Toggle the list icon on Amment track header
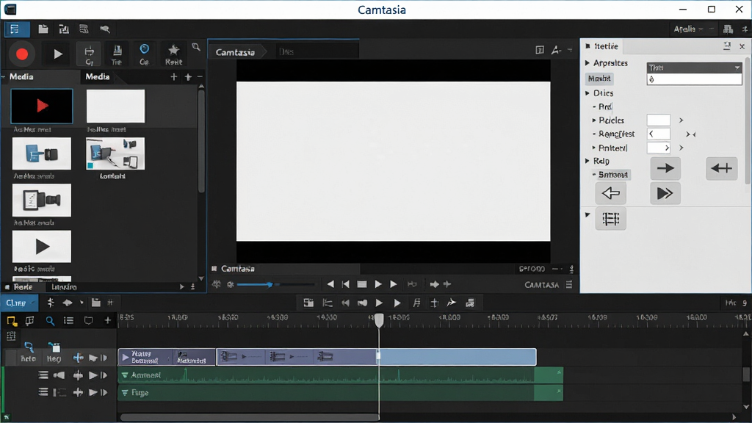This screenshot has width=752, height=423. point(43,375)
